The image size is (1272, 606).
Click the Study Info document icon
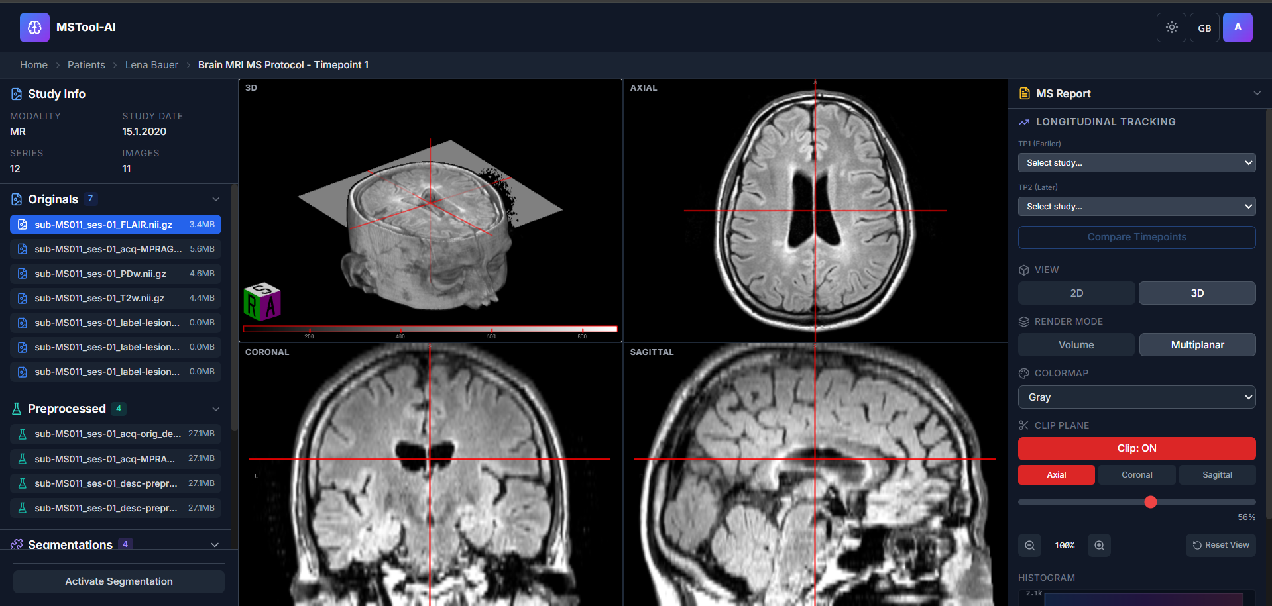coord(17,94)
